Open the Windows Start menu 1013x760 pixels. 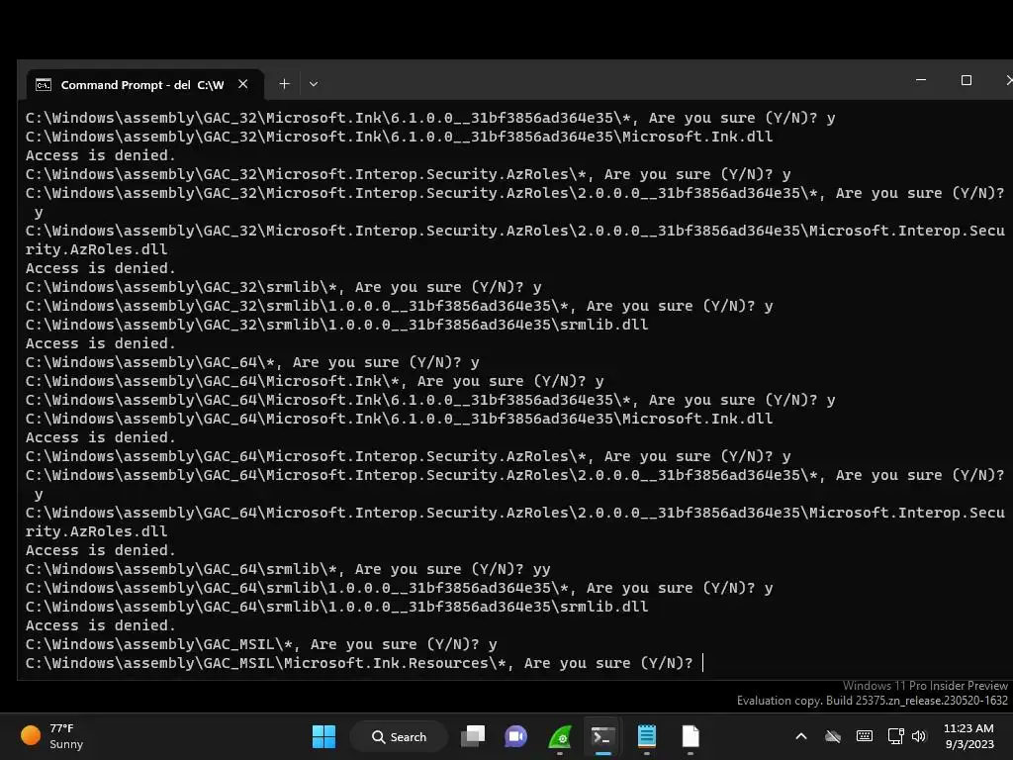click(323, 736)
